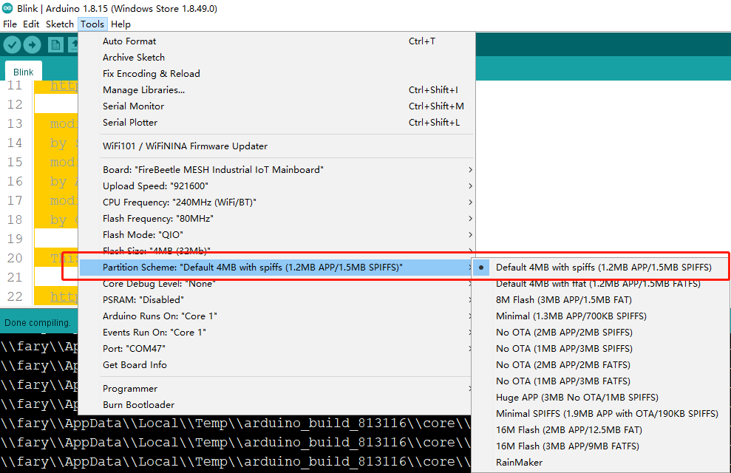Expand the Flash Frequency submenu
731x473 pixels.
(277, 219)
